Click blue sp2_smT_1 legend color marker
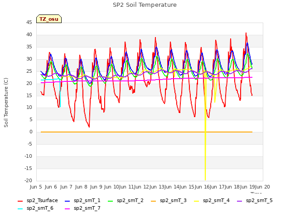 (x=68, y=201)
